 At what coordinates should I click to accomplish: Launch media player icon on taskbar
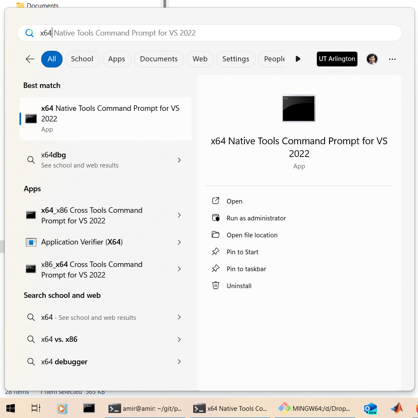pos(62,408)
